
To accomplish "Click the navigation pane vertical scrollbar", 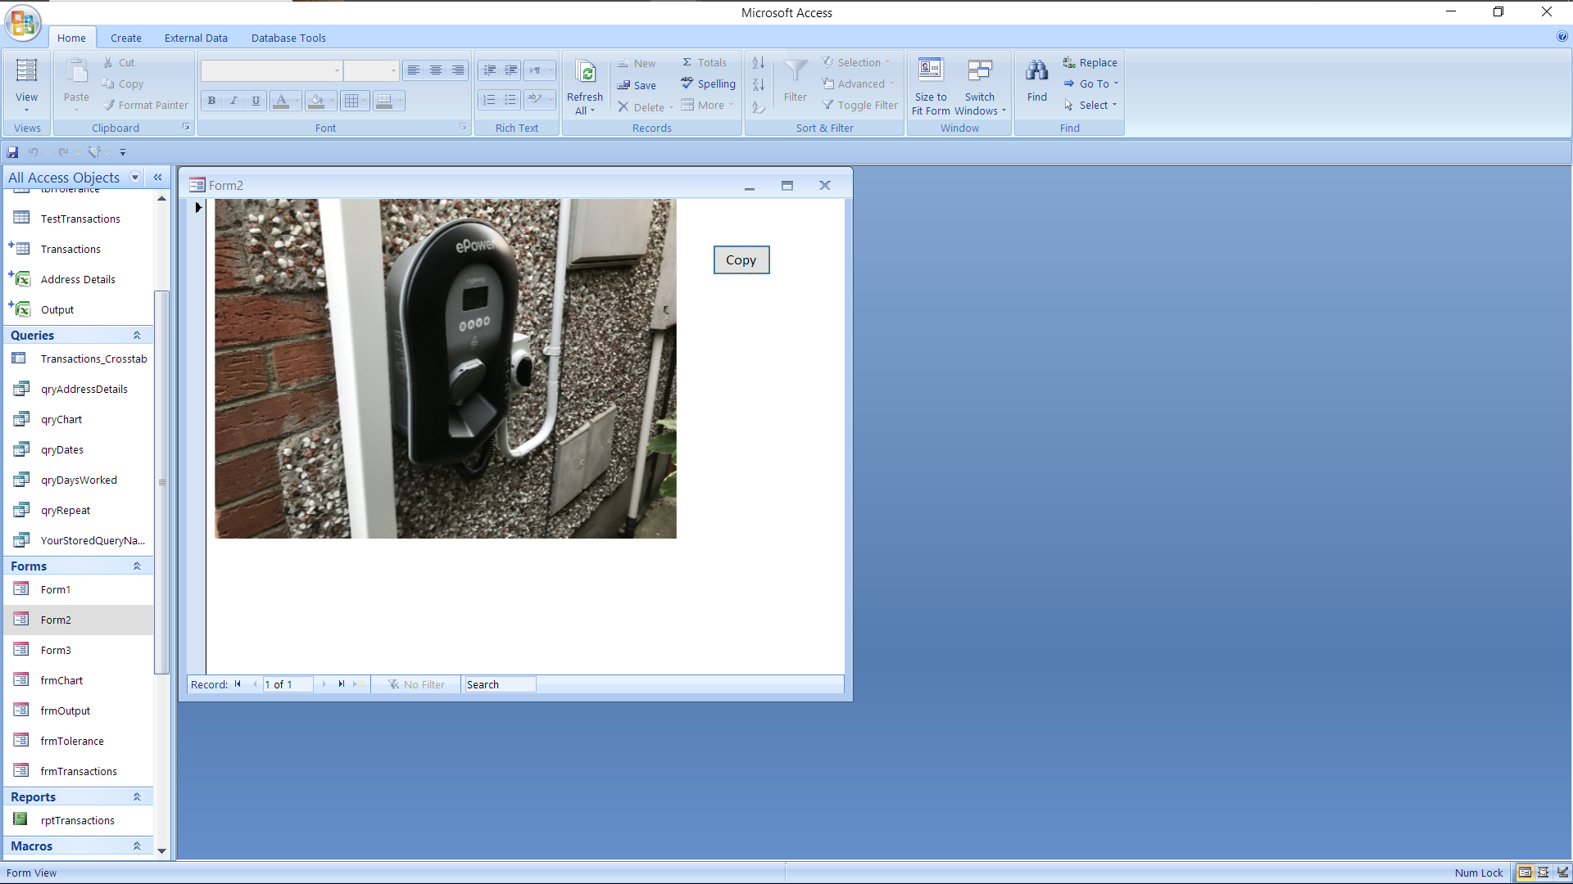I will [162, 482].
